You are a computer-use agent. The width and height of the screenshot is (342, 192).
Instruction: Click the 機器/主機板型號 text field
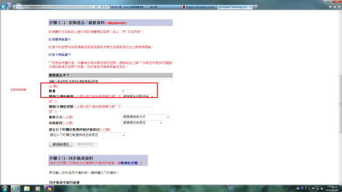138,109
